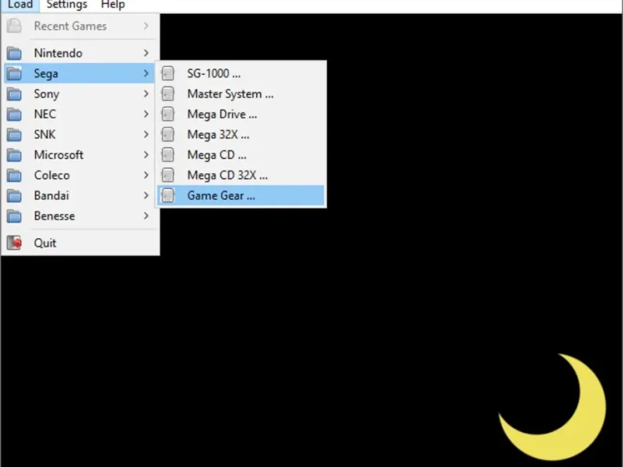Click the Mega 32X cartridge icon

tap(167, 135)
